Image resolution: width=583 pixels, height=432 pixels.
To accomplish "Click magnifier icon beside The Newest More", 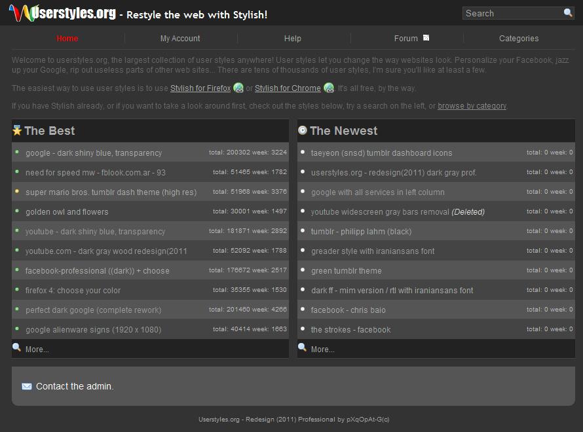I will pos(302,348).
